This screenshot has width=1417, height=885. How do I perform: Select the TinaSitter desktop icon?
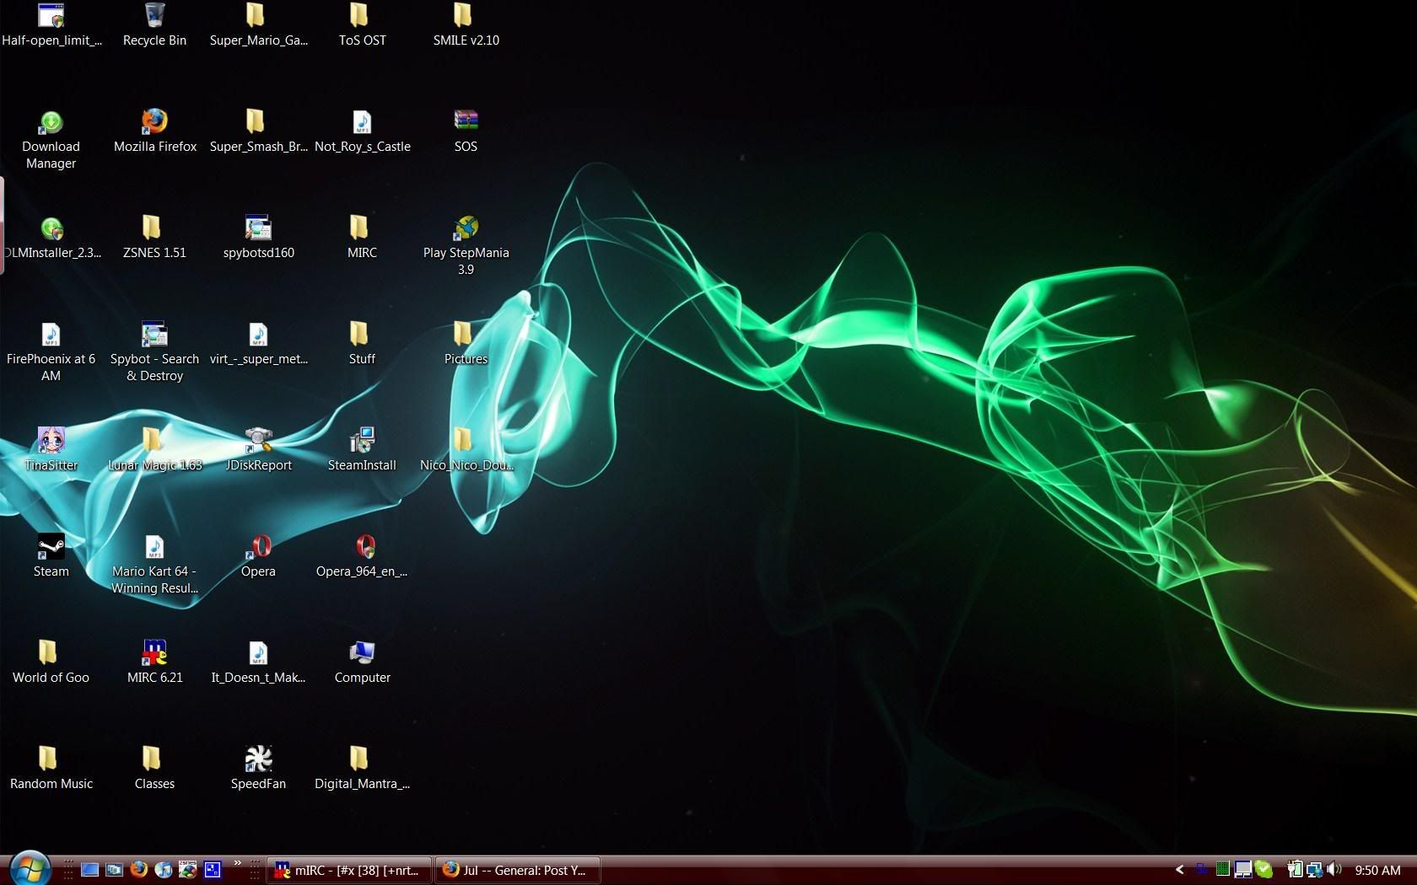(x=51, y=441)
